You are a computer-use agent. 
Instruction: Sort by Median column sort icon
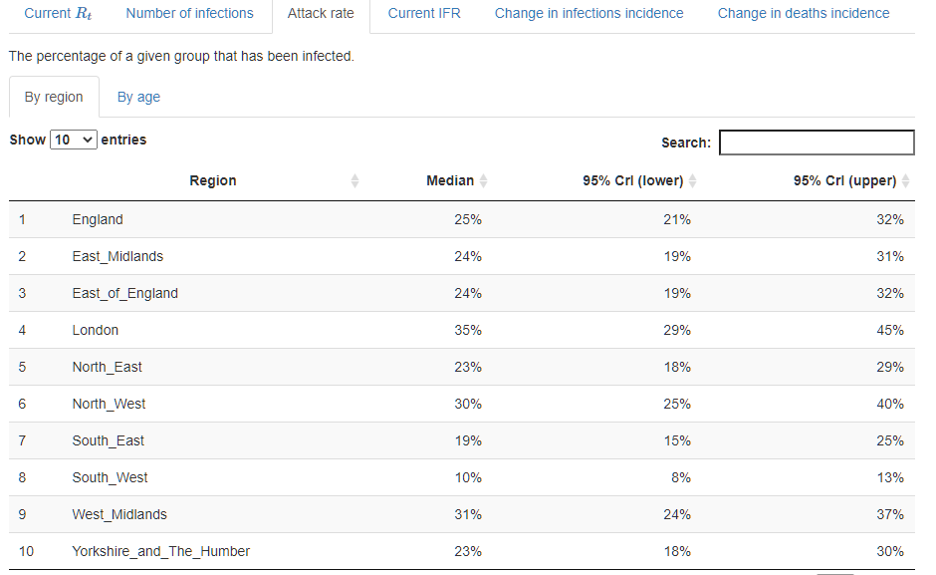point(484,181)
